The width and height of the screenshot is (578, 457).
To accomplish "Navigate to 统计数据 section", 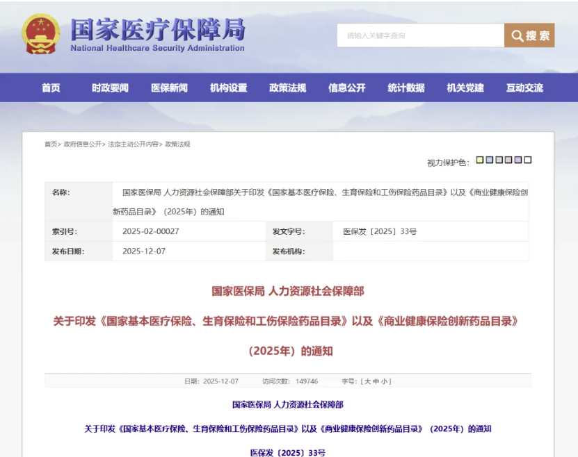I will 406,88.
